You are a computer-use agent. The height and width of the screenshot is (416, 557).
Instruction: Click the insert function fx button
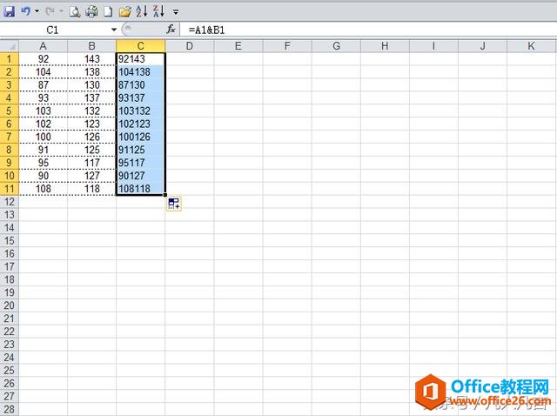(x=171, y=29)
